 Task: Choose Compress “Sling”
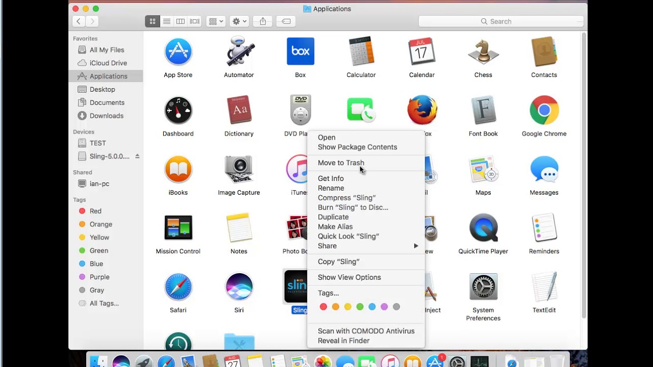346,198
